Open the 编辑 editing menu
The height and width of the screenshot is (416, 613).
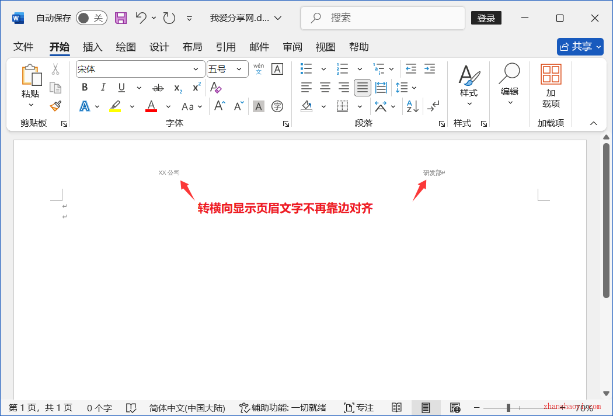pos(510,85)
